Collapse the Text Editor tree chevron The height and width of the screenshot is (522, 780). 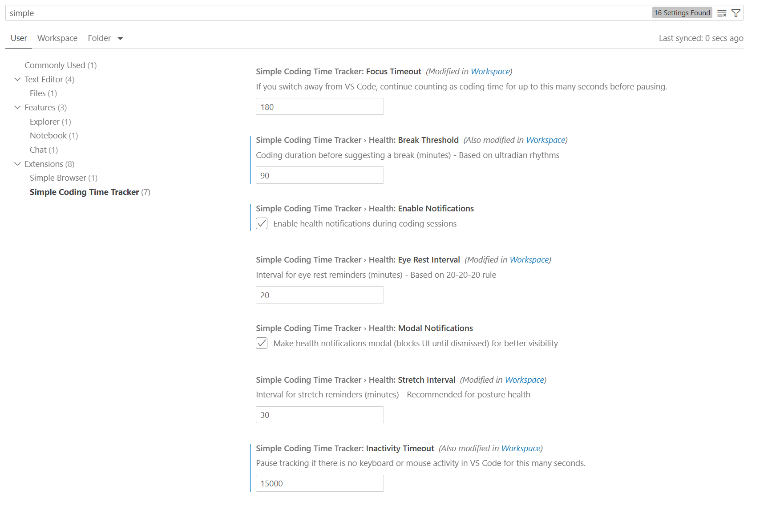(17, 79)
